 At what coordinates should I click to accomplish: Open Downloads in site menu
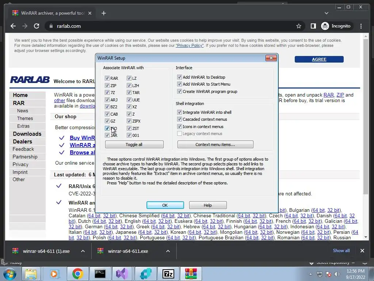(x=27, y=134)
